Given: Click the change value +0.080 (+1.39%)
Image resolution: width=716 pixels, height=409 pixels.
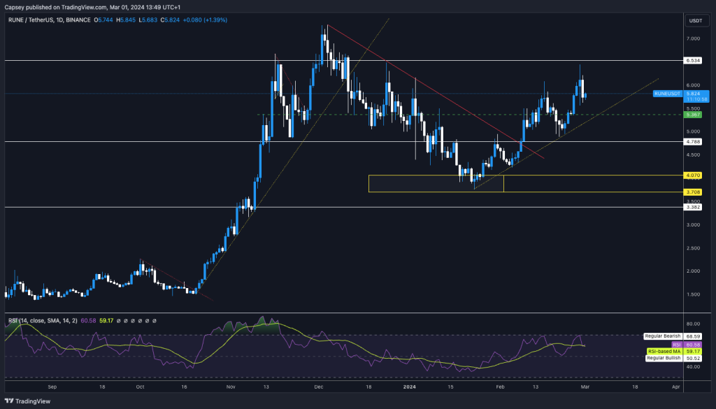Looking at the screenshot, I should [205, 20].
